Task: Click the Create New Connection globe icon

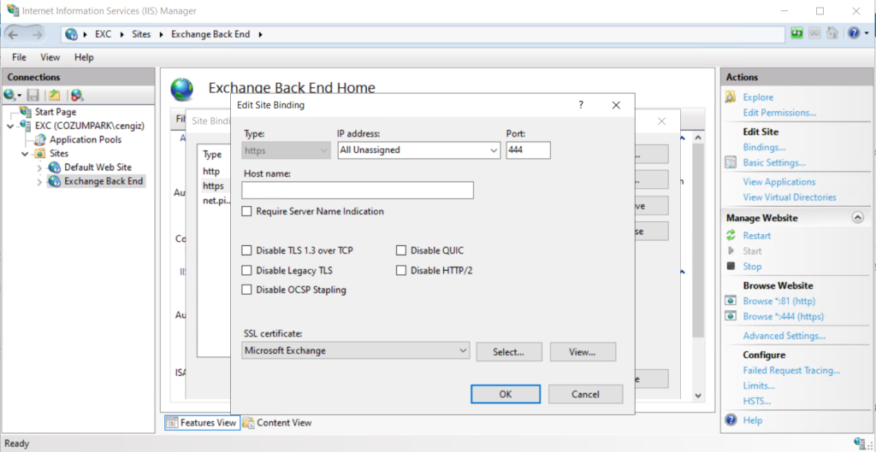Action: click(9, 95)
